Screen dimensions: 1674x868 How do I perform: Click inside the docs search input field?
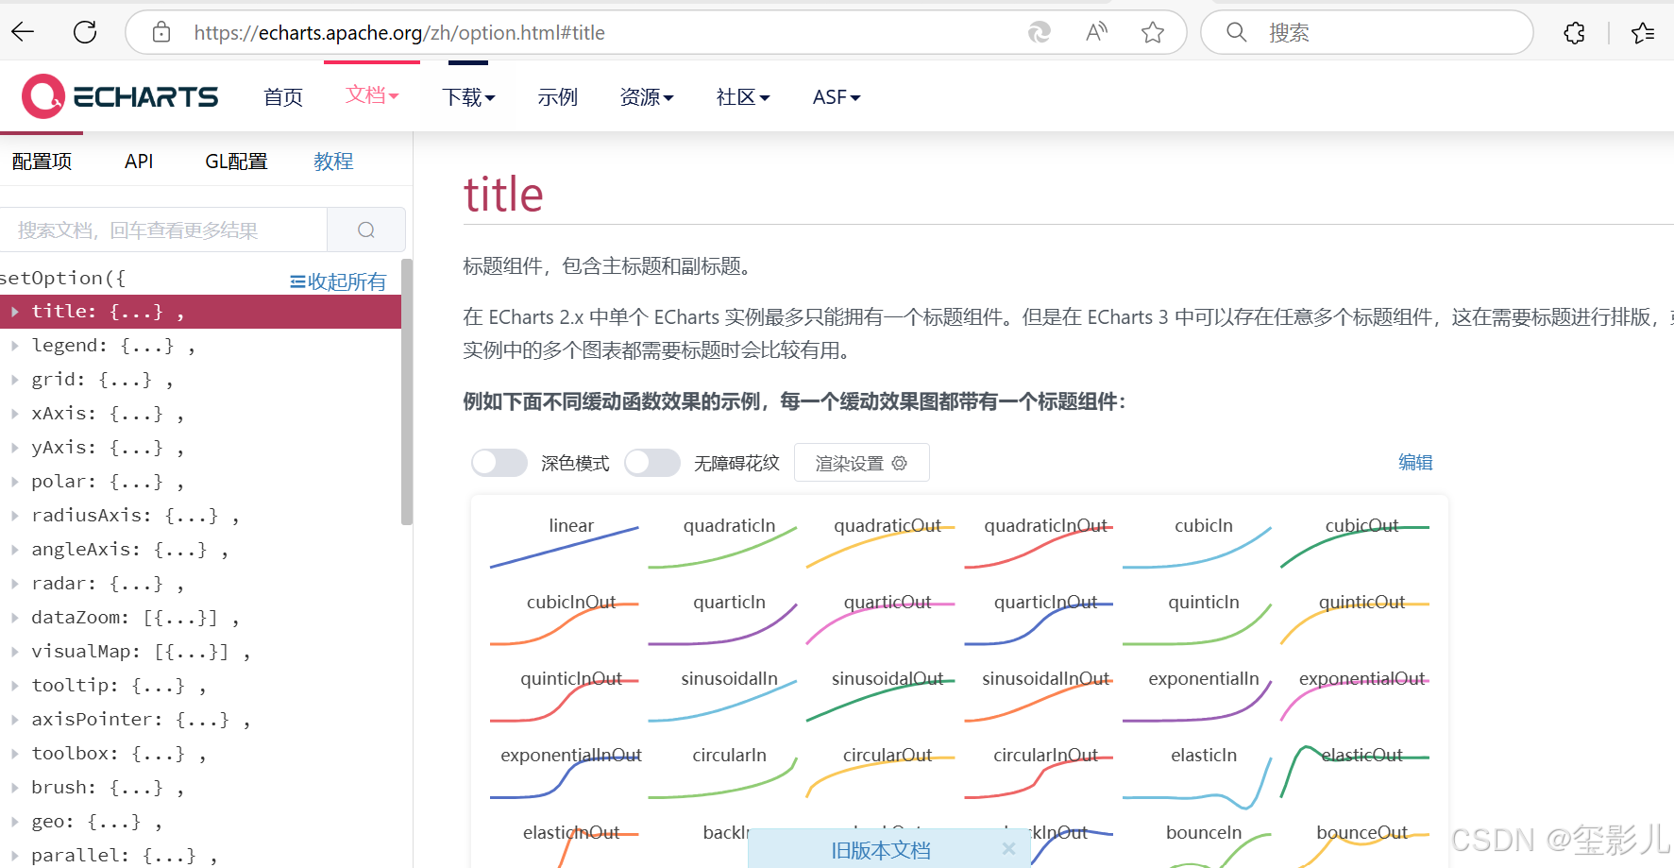(161, 229)
